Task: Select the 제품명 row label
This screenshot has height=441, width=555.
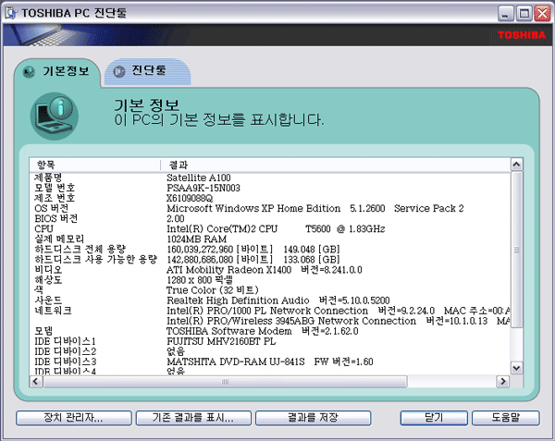Action: pos(48,178)
